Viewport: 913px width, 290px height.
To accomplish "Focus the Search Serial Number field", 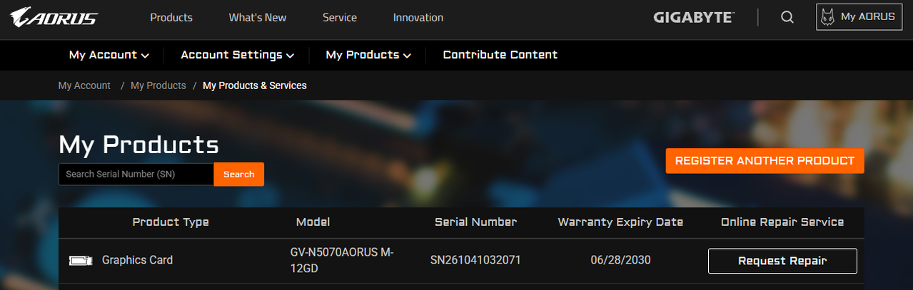I will tap(136, 174).
